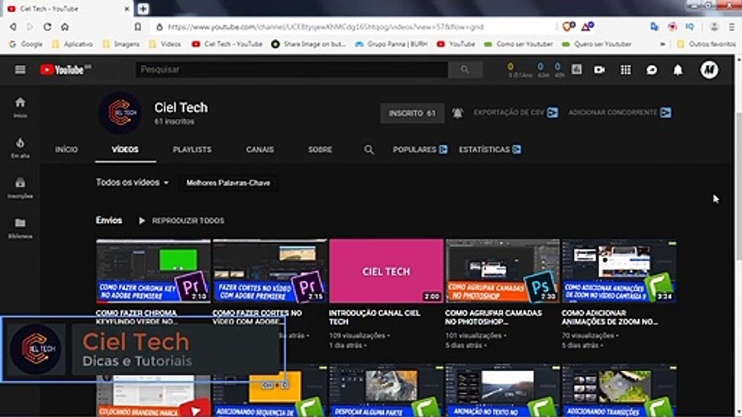Expand the Outros favoritos bookmarks folder
This screenshot has height=417, width=742.
click(706, 44)
